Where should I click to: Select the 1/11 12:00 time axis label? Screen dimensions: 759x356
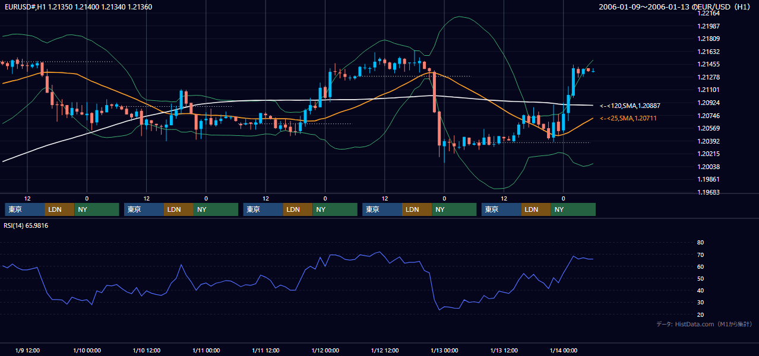tap(265, 350)
